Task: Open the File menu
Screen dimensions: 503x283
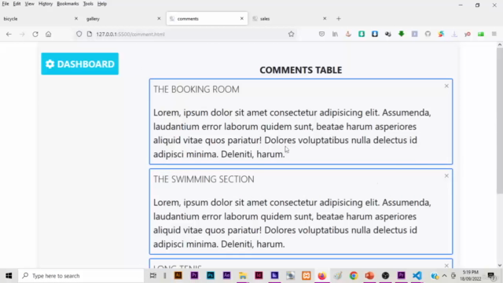Action: pos(6,4)
